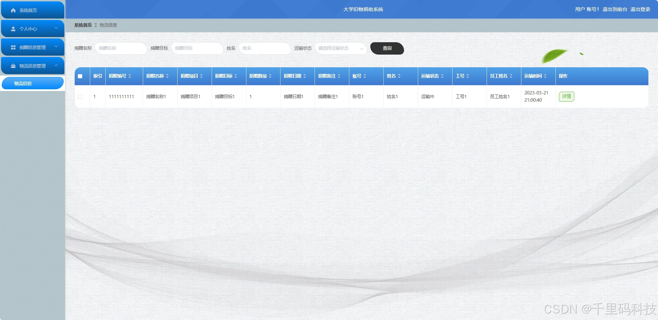Toggle the select-all checkbox in table header
Viewport: 658px width, 320px height.
pyautogui.click(x=80, y=76)
